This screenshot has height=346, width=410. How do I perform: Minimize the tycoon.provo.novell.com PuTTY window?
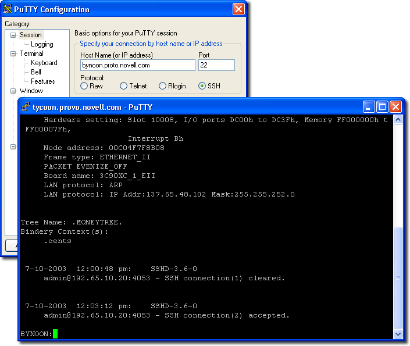click(369, 106)
